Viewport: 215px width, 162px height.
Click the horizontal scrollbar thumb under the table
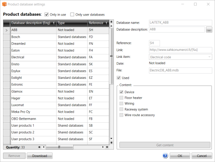pyautogui.click(x=59, y=147)
